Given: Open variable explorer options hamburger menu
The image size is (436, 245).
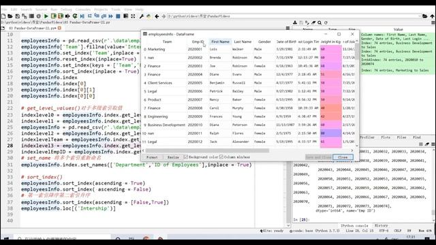Looking at the screenshot, I should [433, 22].
